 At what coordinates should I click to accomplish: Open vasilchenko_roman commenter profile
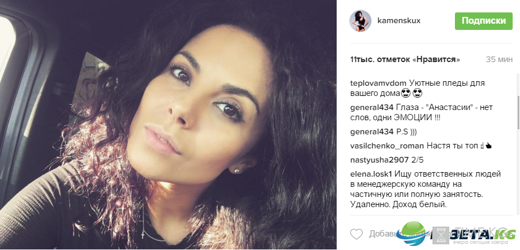pyautogui.click(x=387, y=146)
